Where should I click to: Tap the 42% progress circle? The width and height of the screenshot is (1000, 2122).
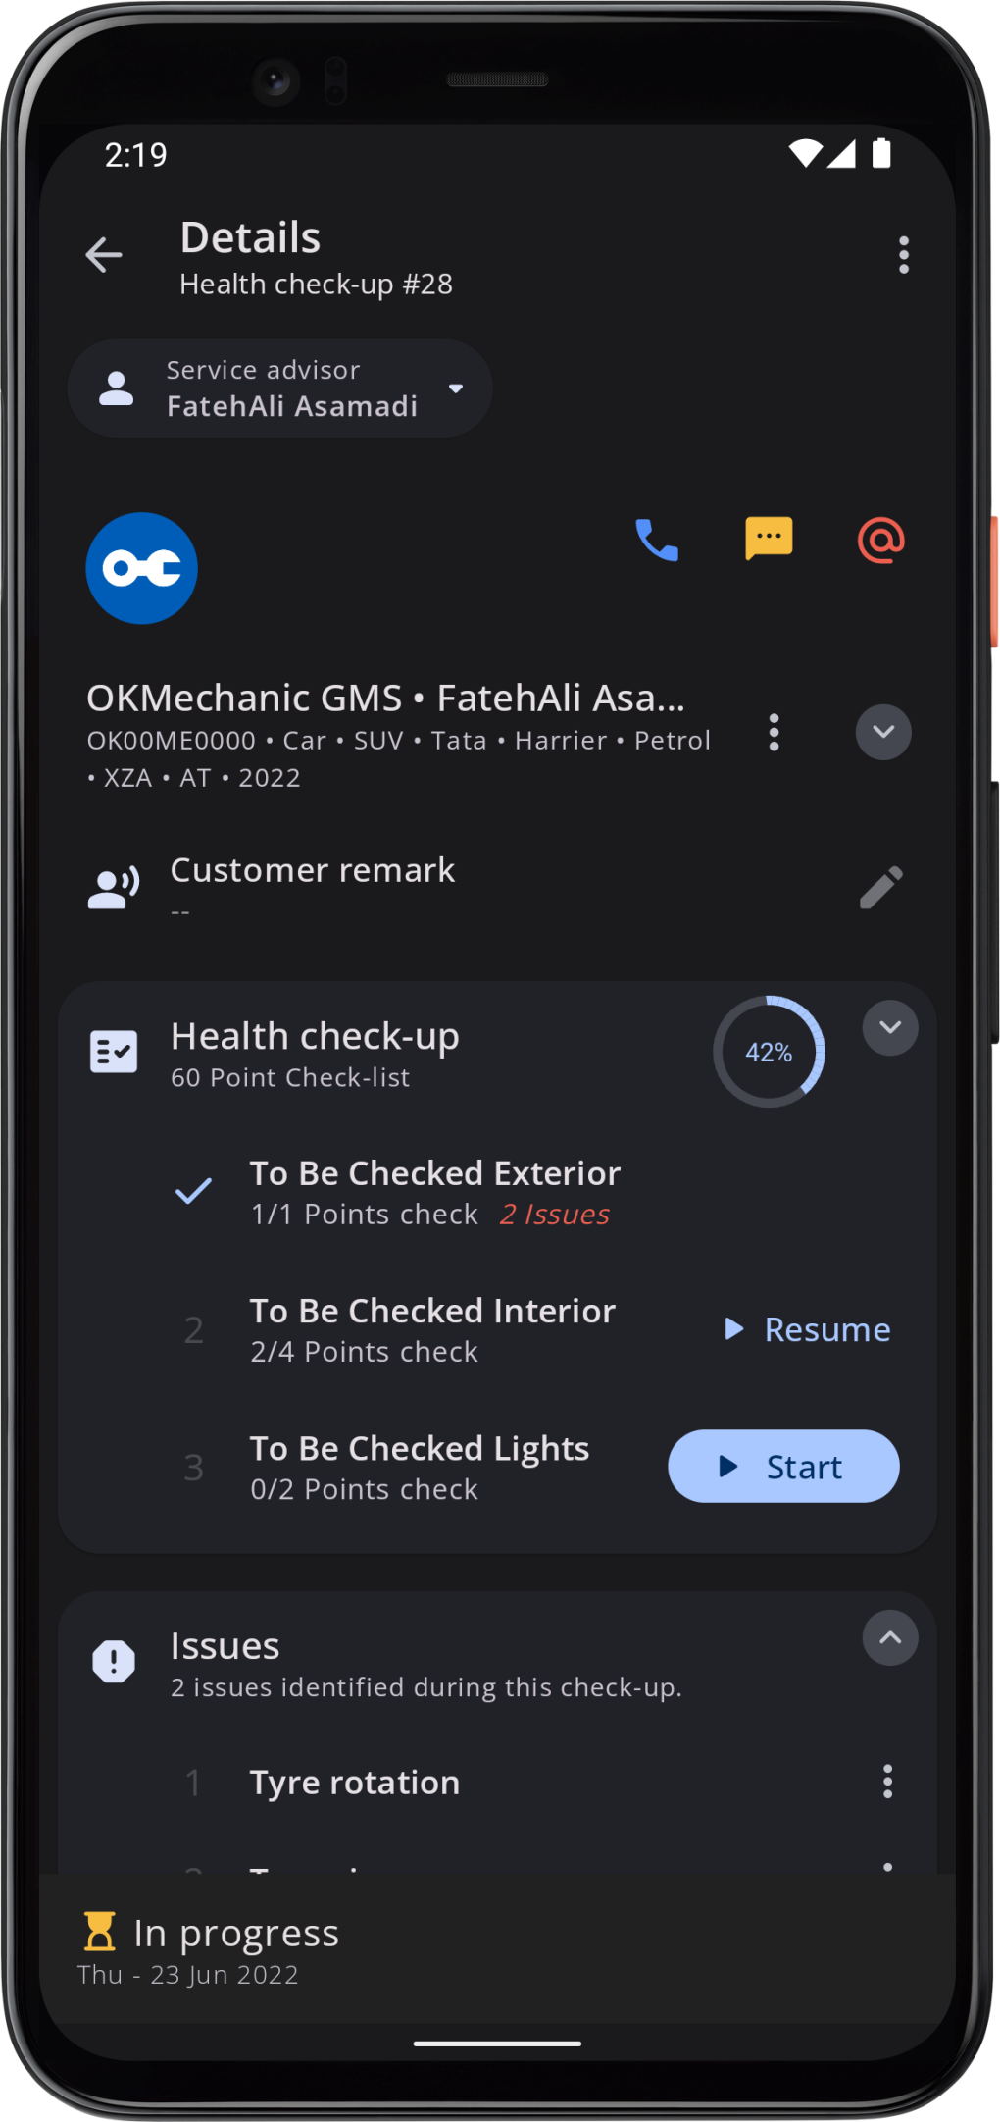point(769,1053)
